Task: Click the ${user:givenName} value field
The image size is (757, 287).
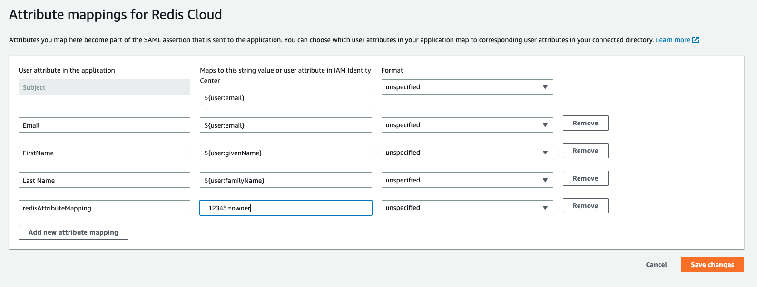Action: pos(285,153)
